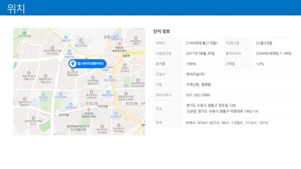This screenshot has width=301, height=169.
Task: Click the 힐스테이트영통아파트 blue location pin marker
Action: 73,64
